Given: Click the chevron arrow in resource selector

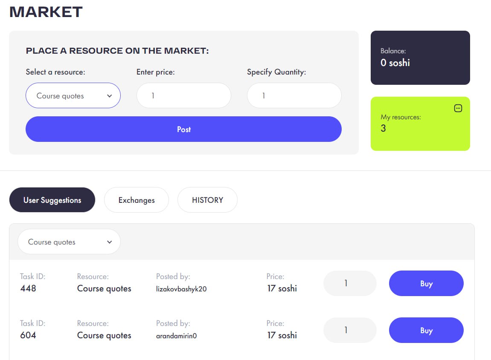Looking at the screenshot, I should 110,96.
